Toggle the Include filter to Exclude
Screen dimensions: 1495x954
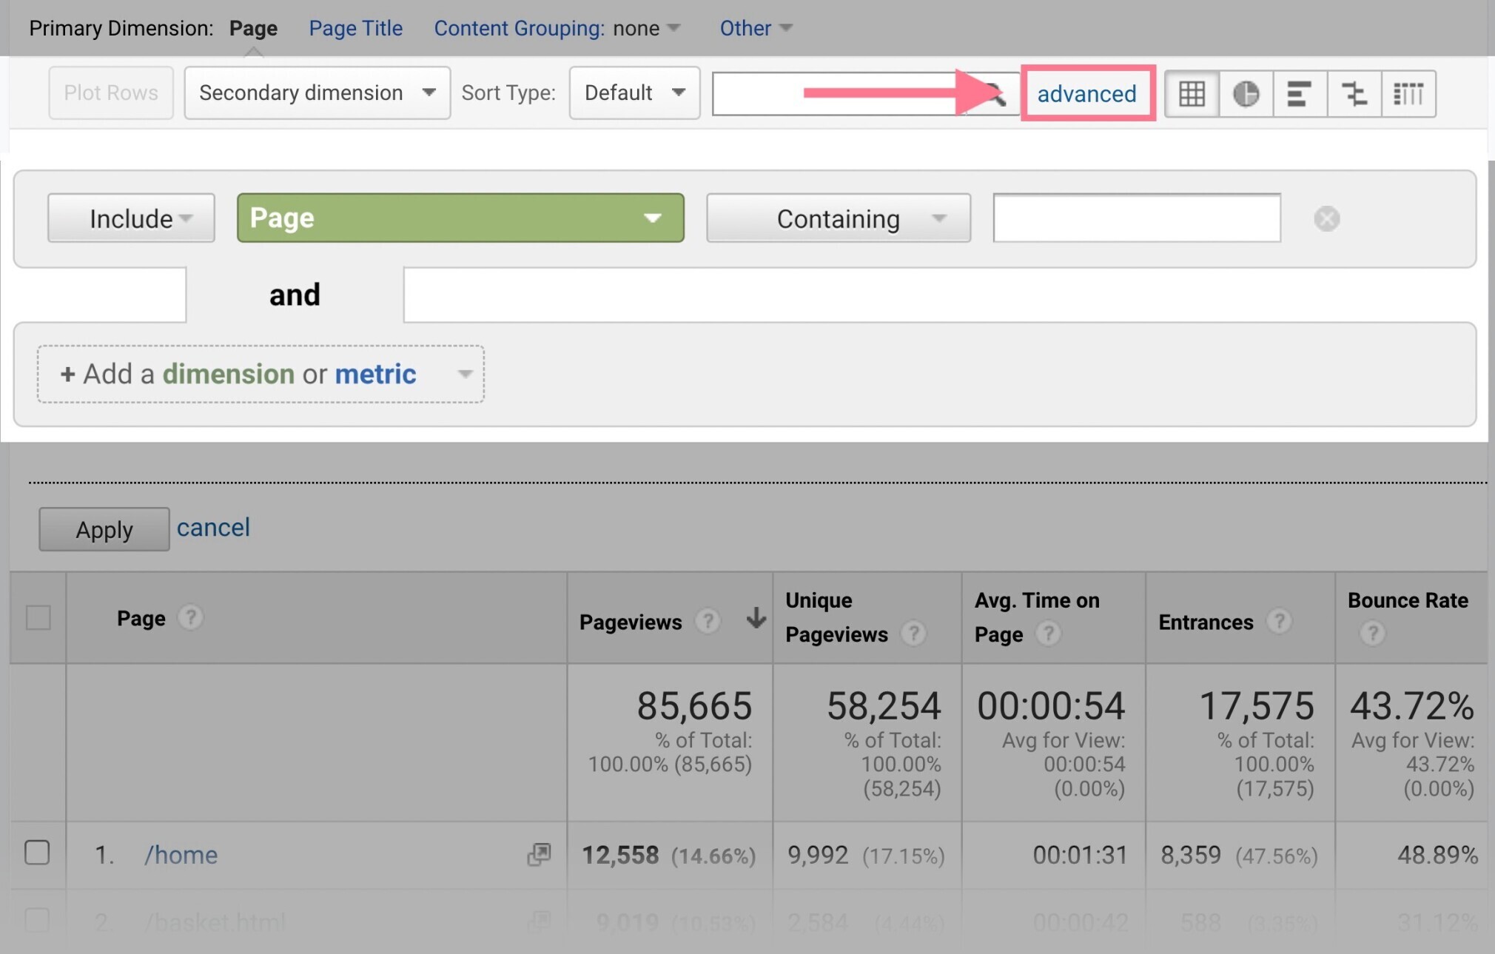point(130,217)
